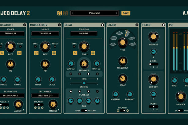This screenshot has height=125, width=188.
Task: Flip the I/O In/Out switch
Action: tap(181, 111)
